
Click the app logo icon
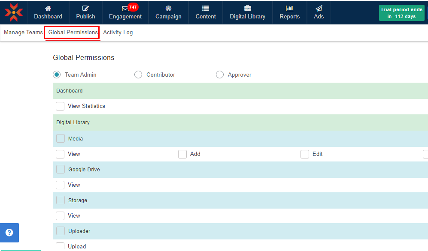click(x=14, y=12)
